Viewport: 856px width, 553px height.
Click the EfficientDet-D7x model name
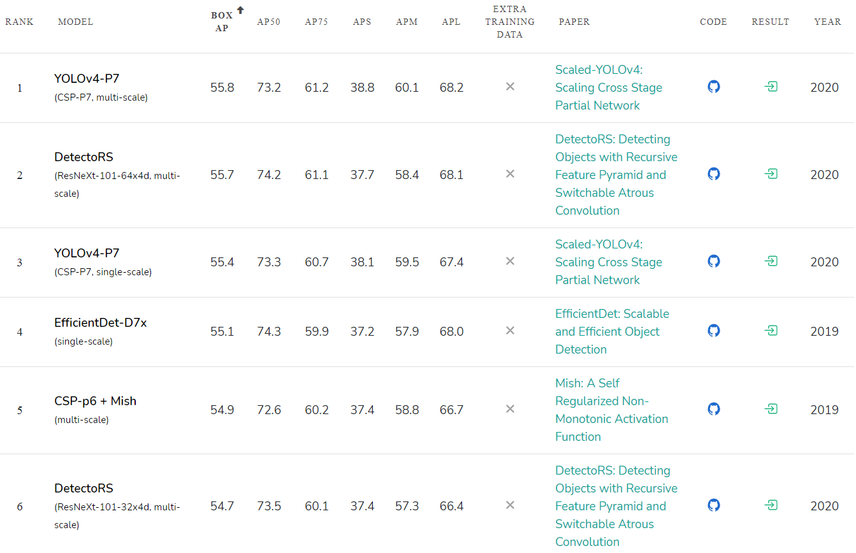point(101,323)
